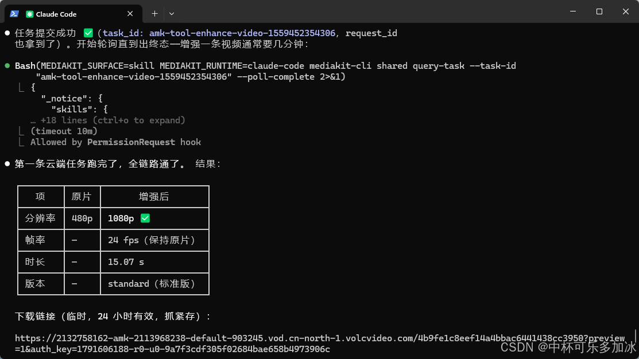The image size is (639, 359).
Task: Click the '"skills": {' output line
Action: (x=79, y=109)
